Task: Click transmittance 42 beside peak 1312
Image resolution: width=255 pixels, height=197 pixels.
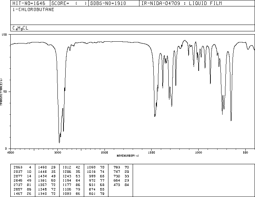Action: coord(78,167)
